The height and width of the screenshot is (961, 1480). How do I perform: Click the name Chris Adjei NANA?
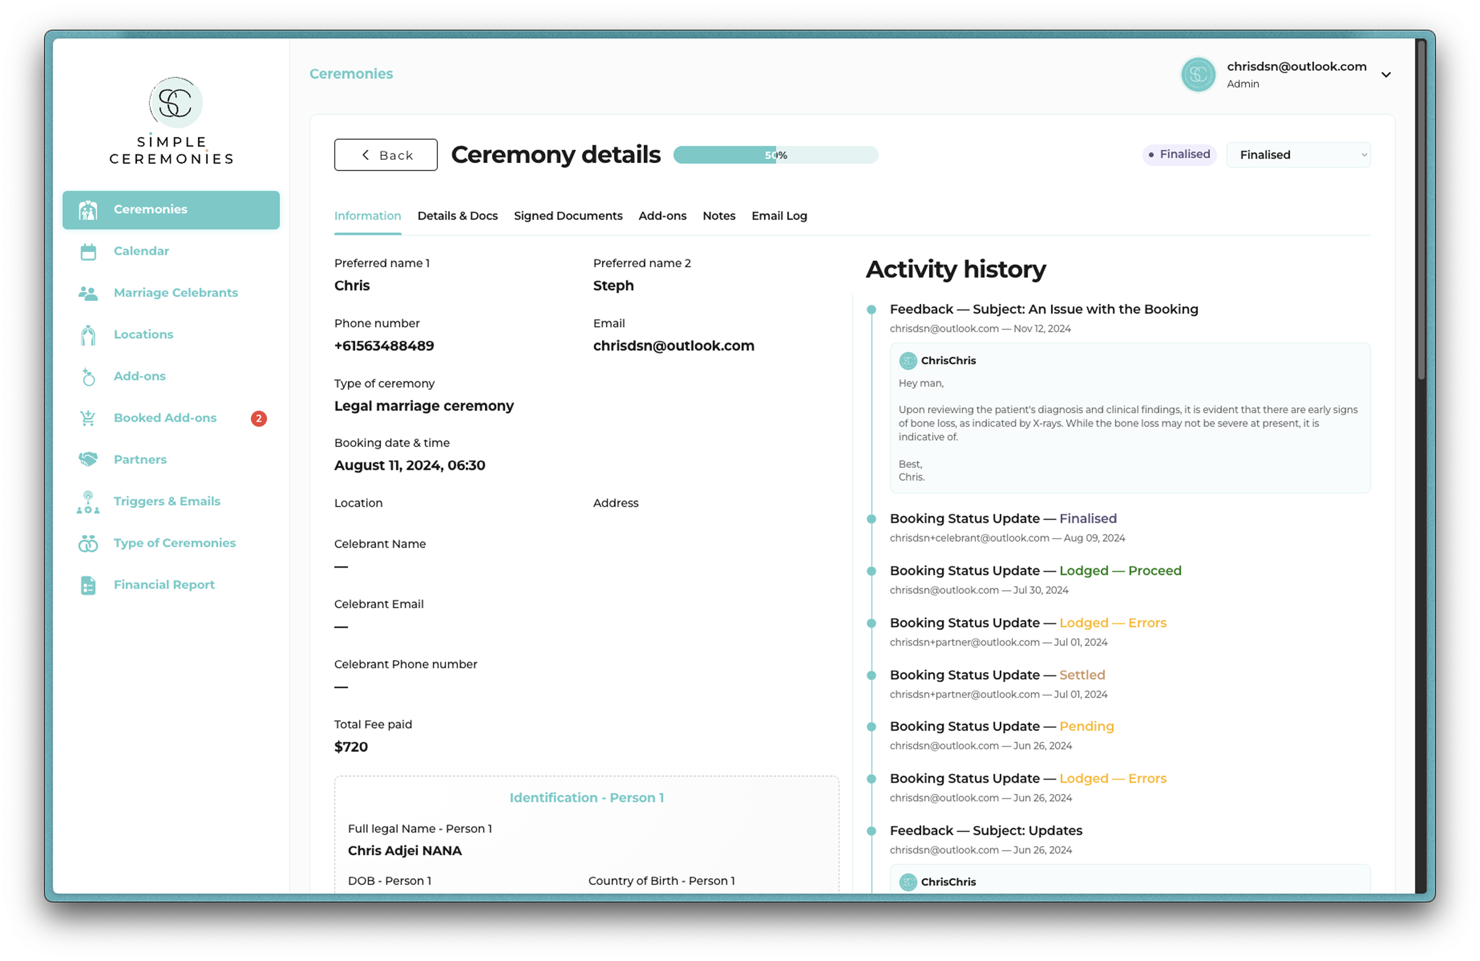(x=405, y=851)
